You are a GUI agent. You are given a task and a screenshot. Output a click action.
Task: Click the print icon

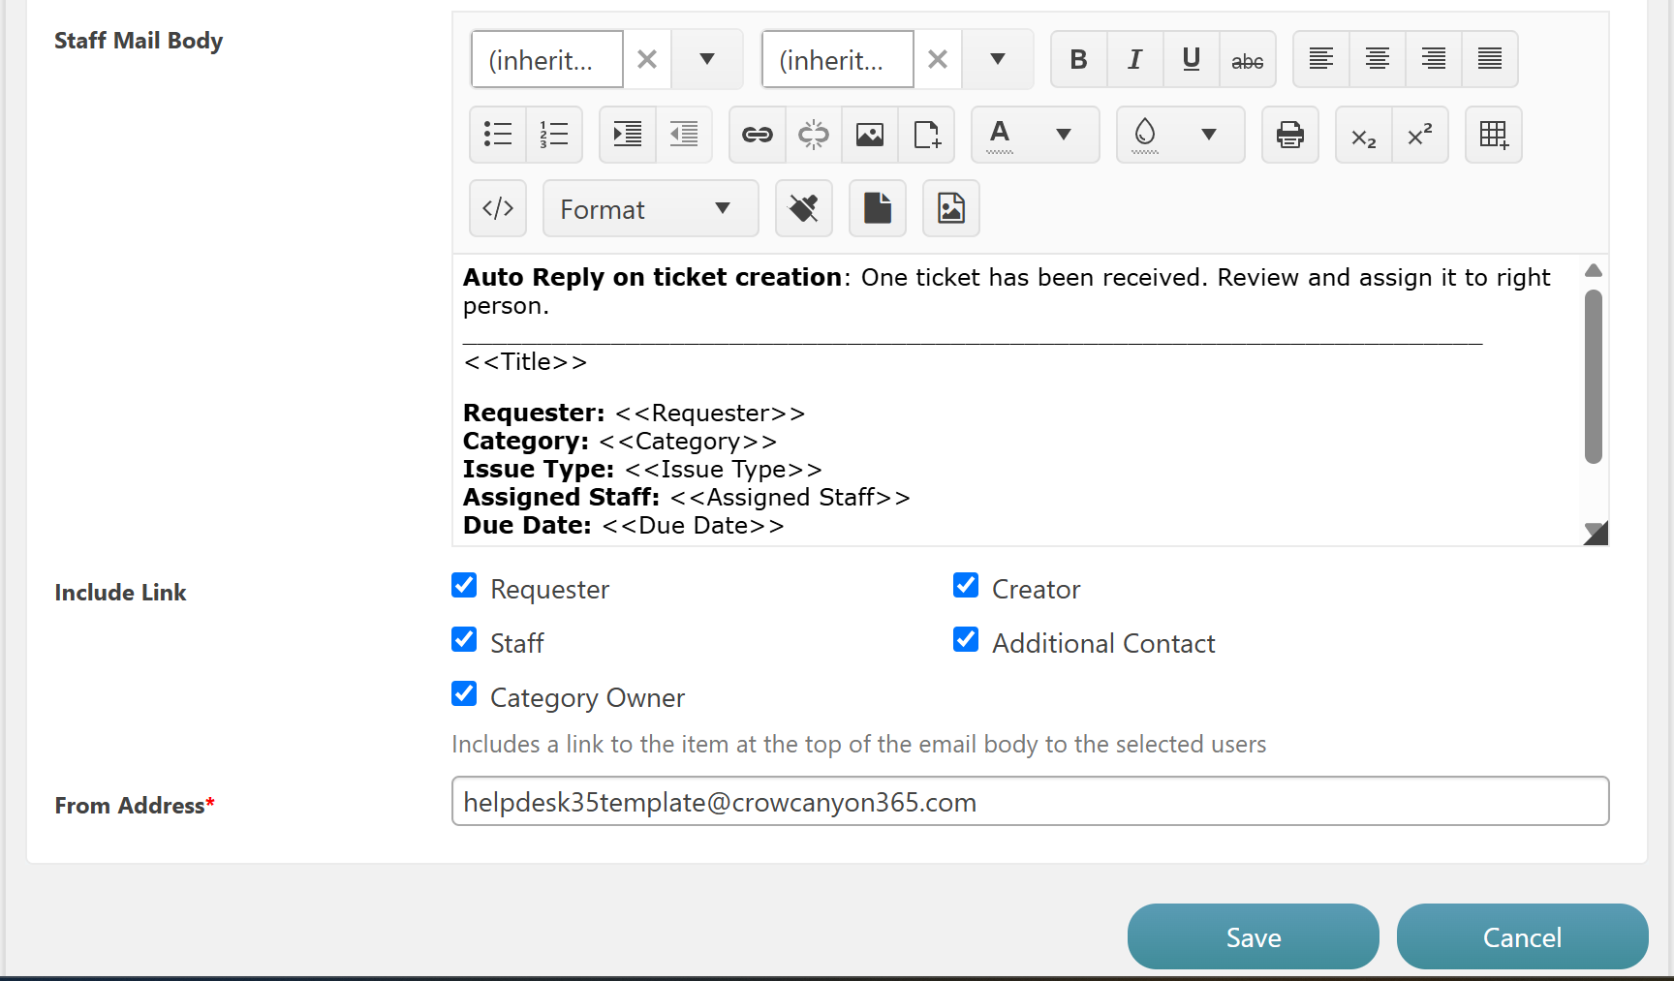point(1289,135)
